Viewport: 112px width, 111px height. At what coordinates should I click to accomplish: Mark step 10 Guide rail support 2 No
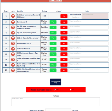[x=64, y=65]
